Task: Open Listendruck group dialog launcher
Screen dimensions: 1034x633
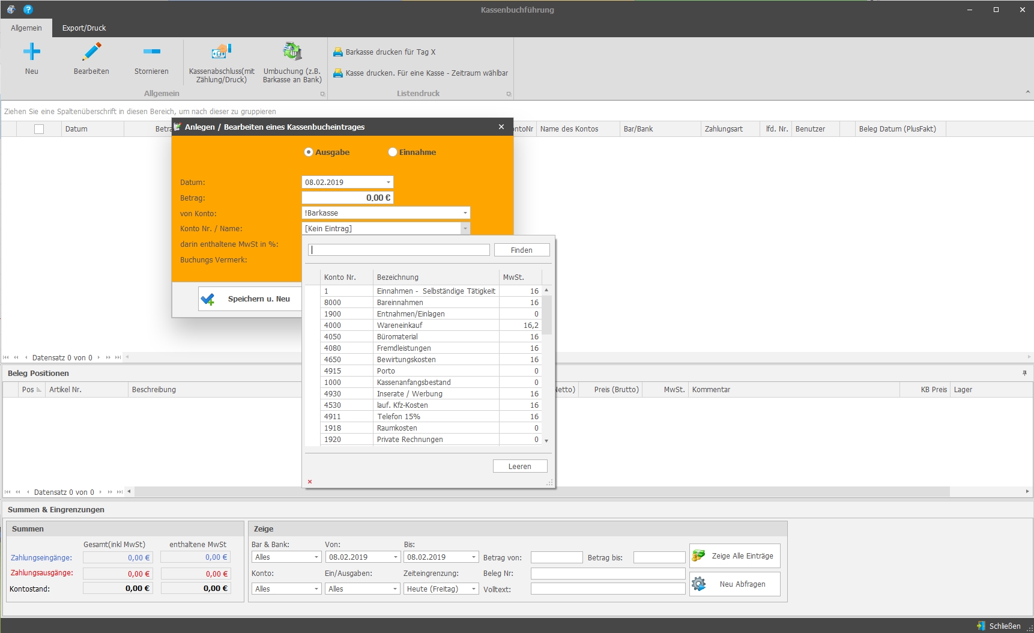Action: 509,94
